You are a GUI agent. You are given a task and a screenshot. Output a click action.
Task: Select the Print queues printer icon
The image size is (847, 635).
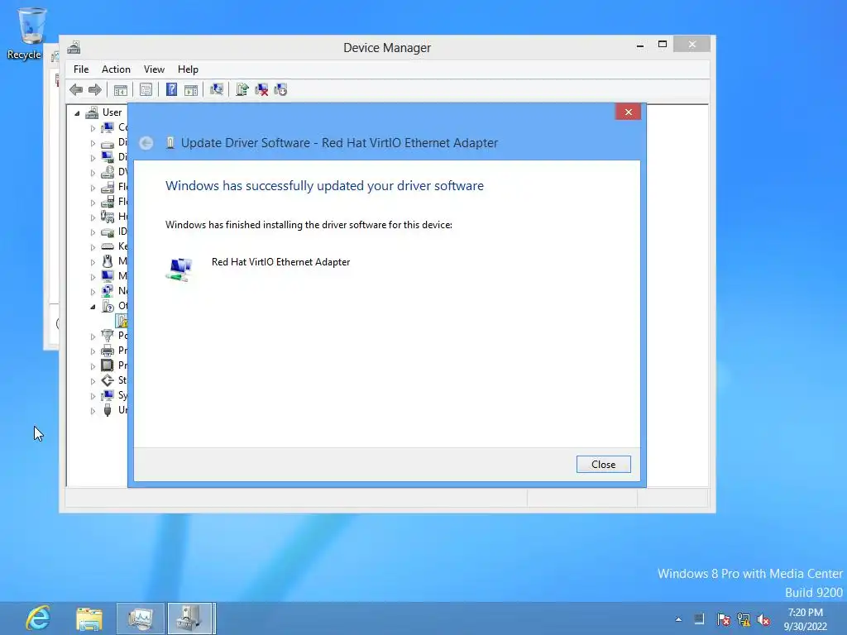point(108,351)
